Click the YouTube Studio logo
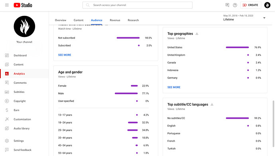This screenshot has width=275, height=156. (x=23, y=5)
